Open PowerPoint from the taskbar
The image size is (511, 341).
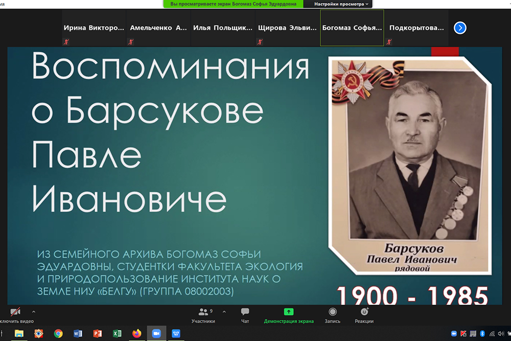tap(98, 333)
